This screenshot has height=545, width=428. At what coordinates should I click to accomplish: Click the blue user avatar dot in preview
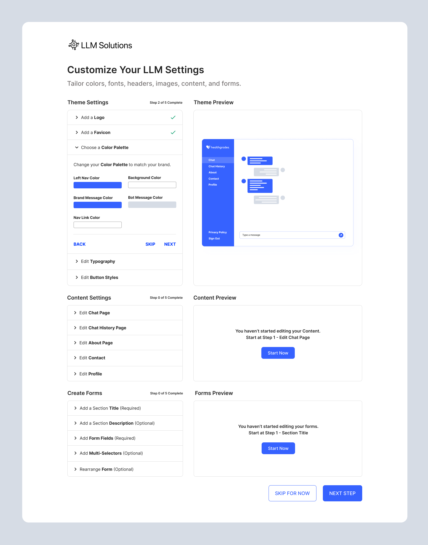(x=243, y=159)
